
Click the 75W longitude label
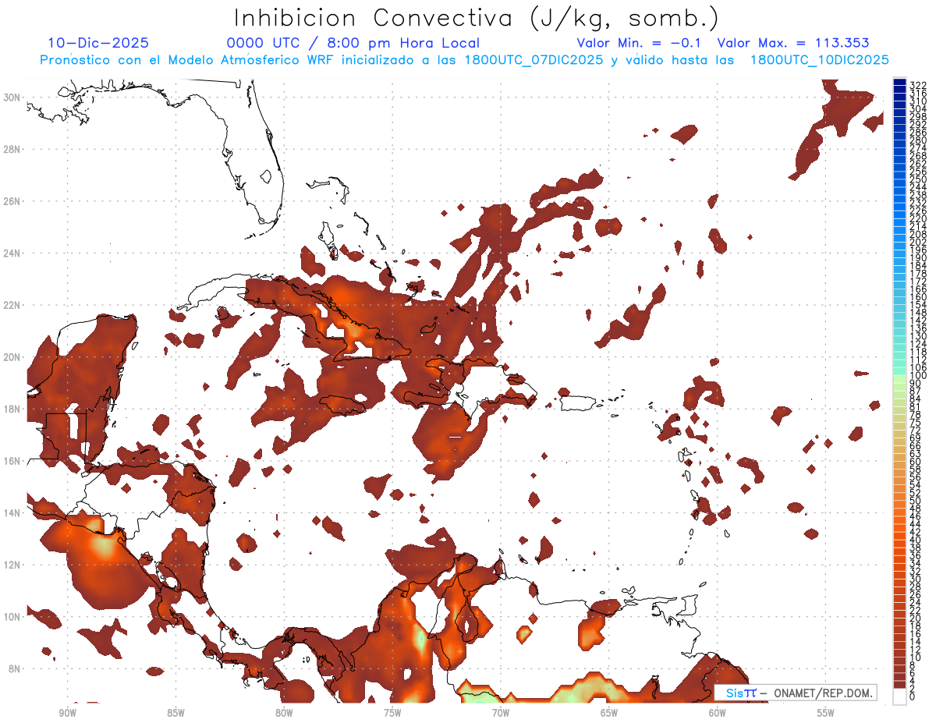coord(392,713)
